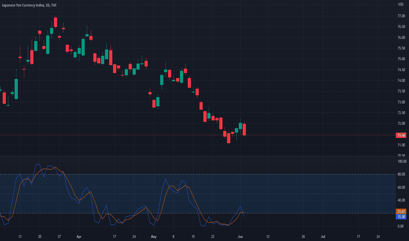Click the 71.00 price axis label
Screen dimensions: 409x241
point(401,145)
